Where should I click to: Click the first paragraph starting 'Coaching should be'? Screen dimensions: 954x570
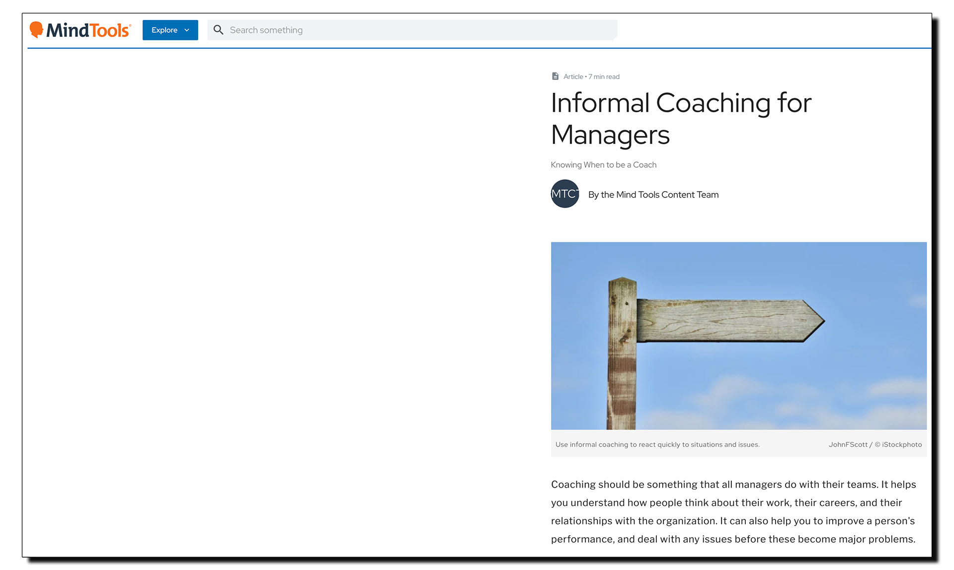point(733,511)
